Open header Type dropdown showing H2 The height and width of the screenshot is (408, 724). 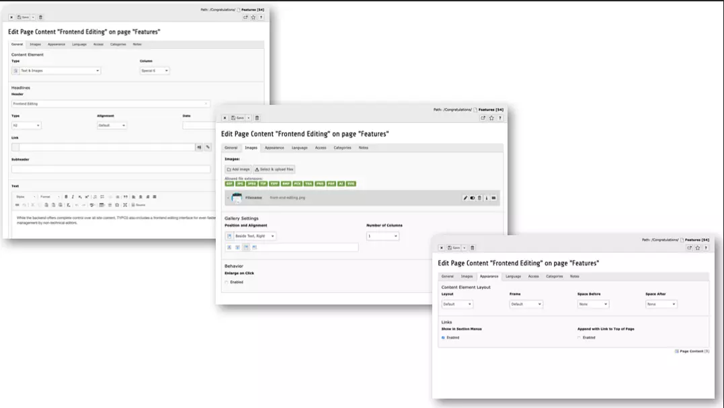(x=26, y=125)
